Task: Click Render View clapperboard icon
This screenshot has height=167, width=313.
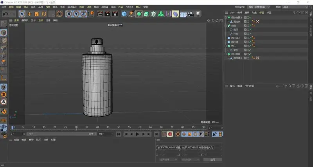Action: (100, 14)
